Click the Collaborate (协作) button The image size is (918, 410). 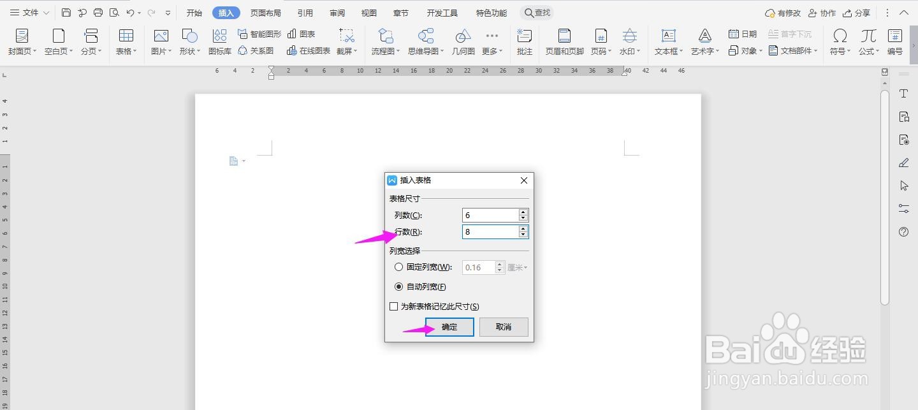pos(822,13)
